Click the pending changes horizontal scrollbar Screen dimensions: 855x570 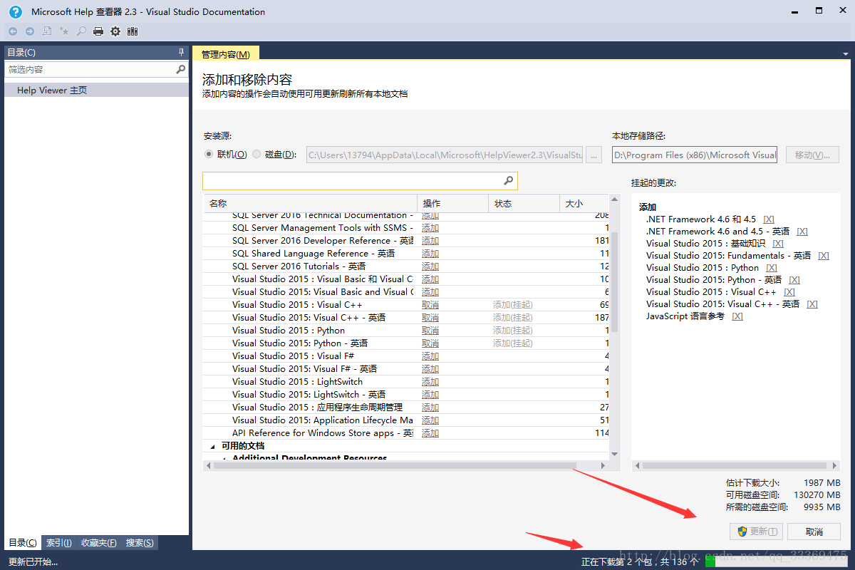735,465
